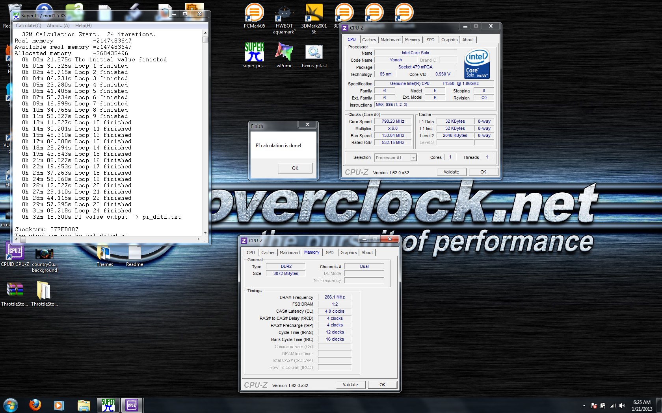
Task: Open the ThrottleSto... folder icon
Action: point(45,294)
